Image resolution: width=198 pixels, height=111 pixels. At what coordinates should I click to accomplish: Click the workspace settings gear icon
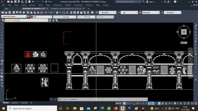[x=28, y=16]
